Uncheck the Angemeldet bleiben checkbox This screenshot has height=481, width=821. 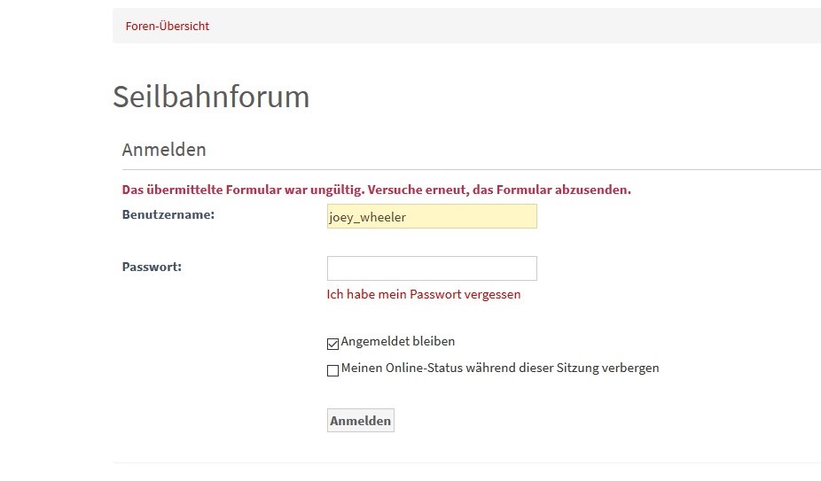(333, 344)
